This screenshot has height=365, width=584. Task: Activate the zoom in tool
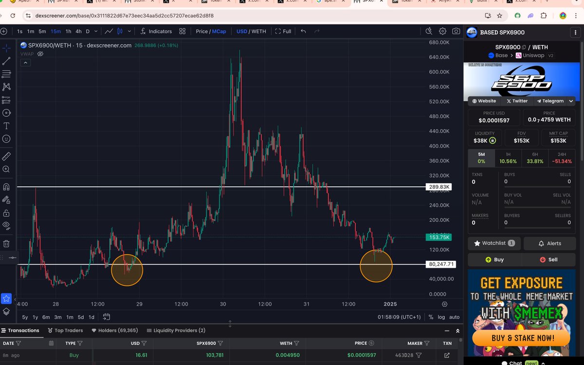pos(6,169)
